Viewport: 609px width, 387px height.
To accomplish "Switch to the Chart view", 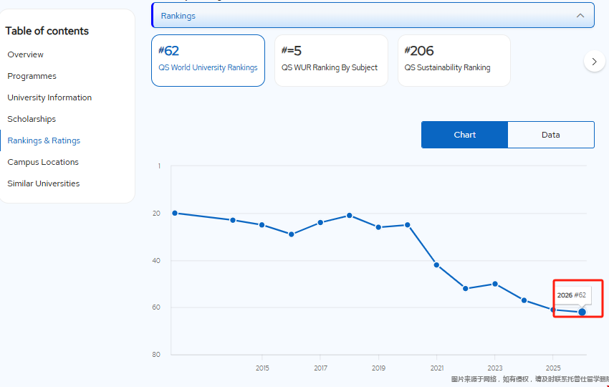I will coord(464,135).
